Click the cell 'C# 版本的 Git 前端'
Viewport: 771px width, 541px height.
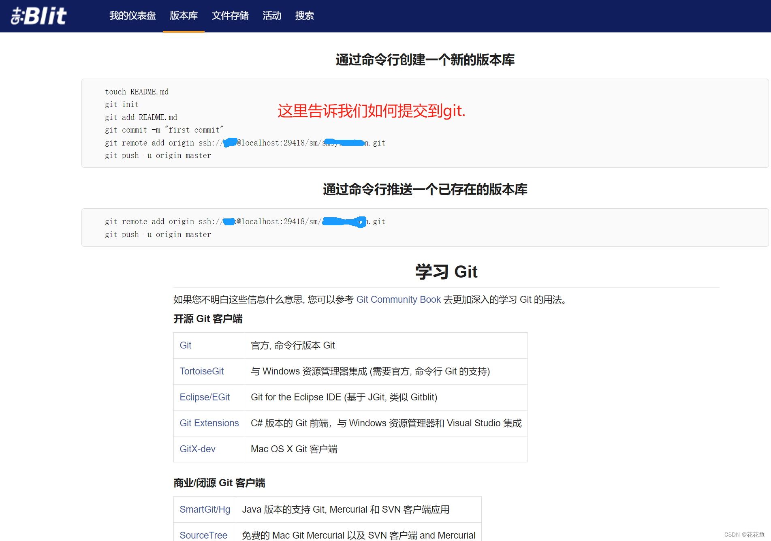[386, 423]
